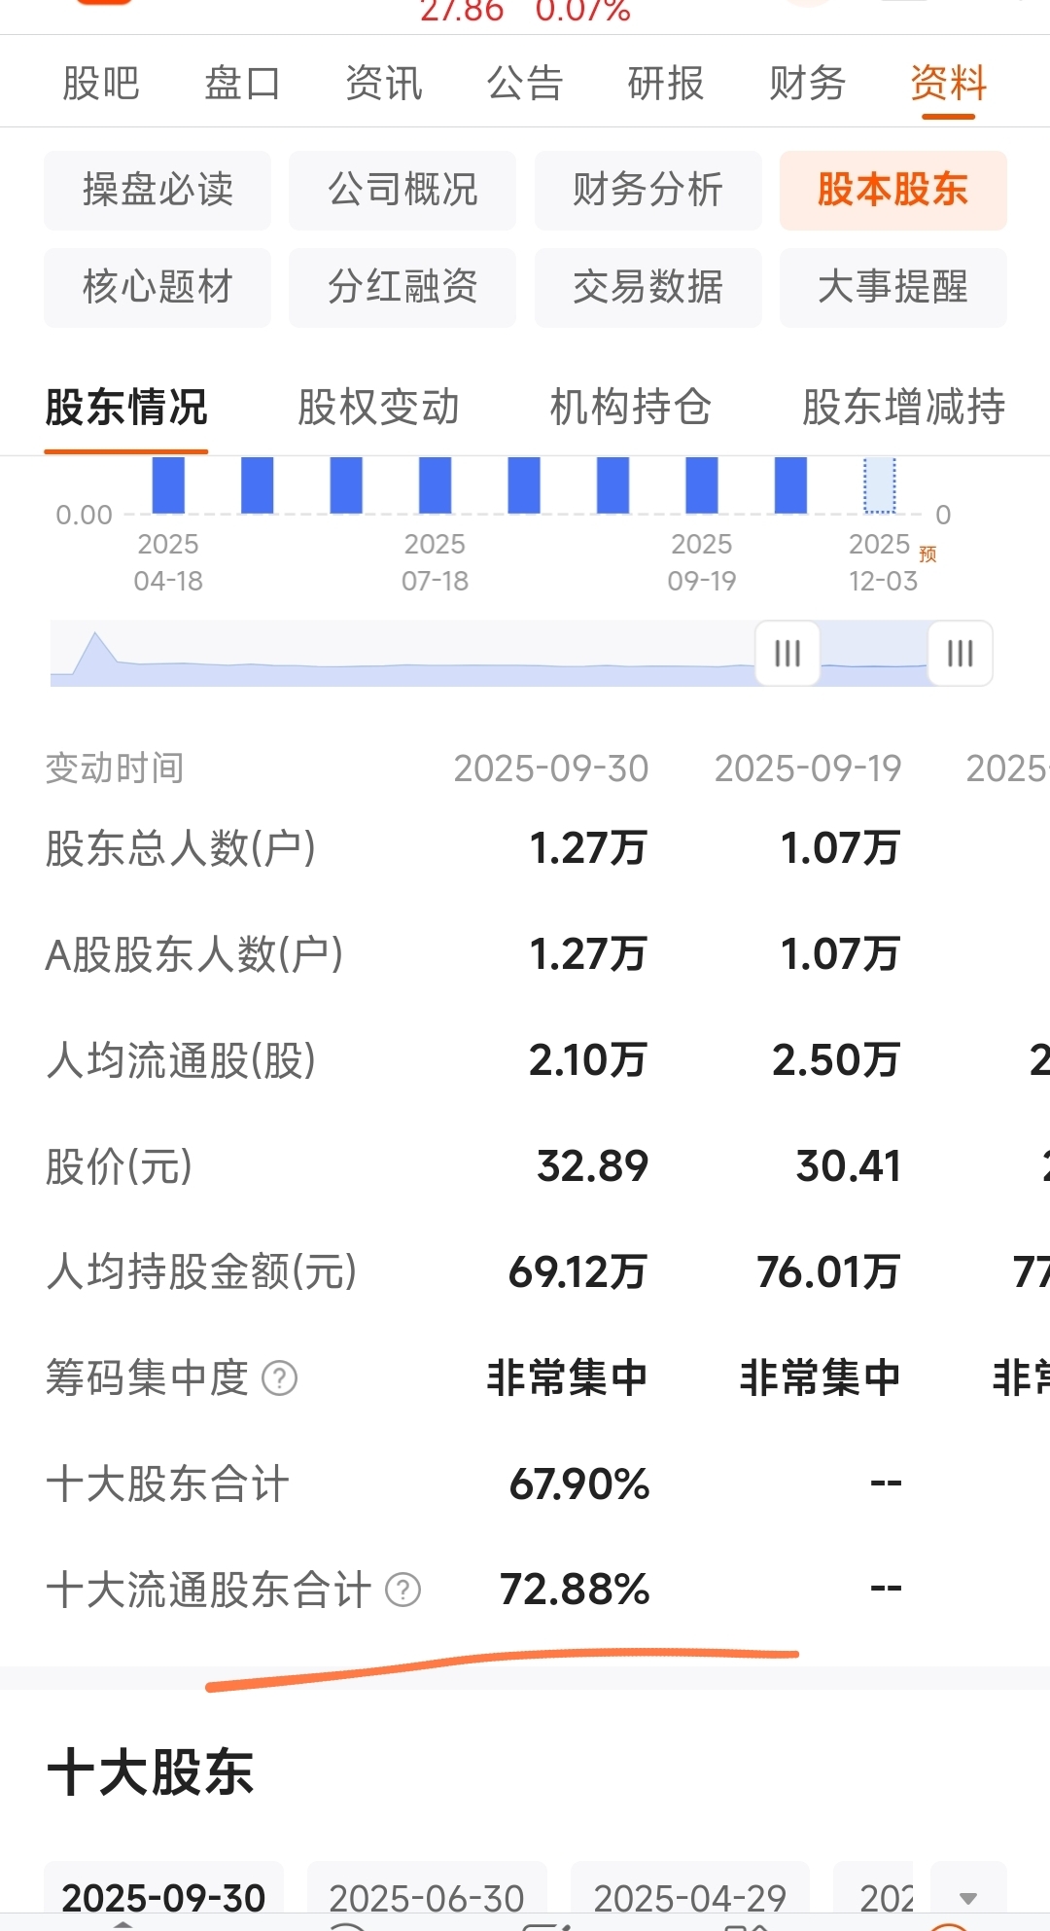The height and width of the screenshot is (1931, 1050).
Task: Switch to 股权变动 sub-tab
Action: pos(378,408)
